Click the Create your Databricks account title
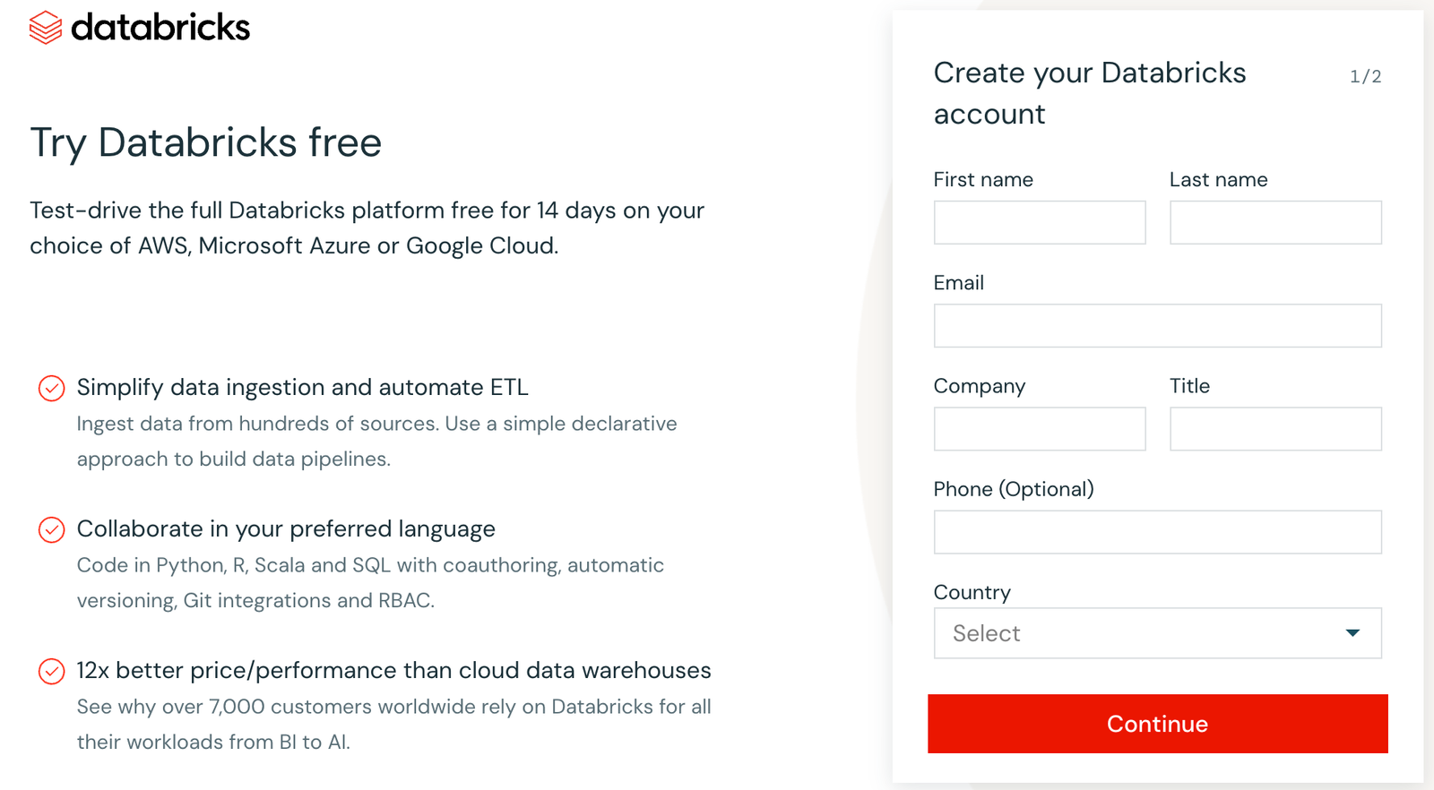The image size is (1434, 790). click(x=1089, y=93)
